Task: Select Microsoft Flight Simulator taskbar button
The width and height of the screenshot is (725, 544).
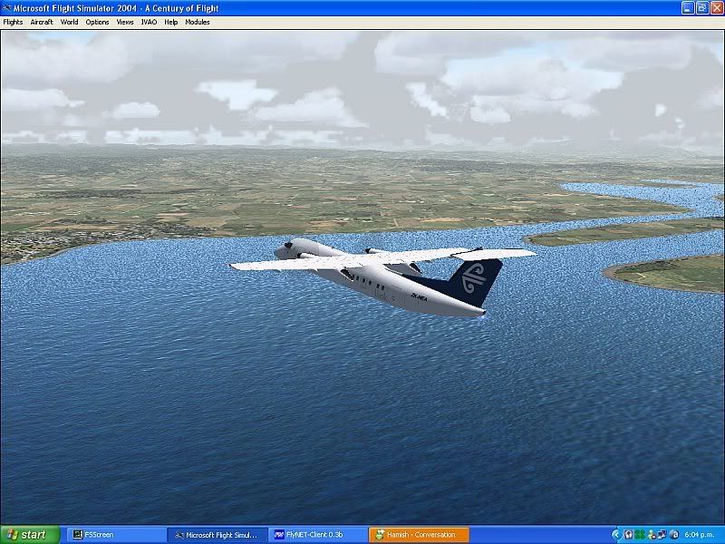Action: coord(217,535)
